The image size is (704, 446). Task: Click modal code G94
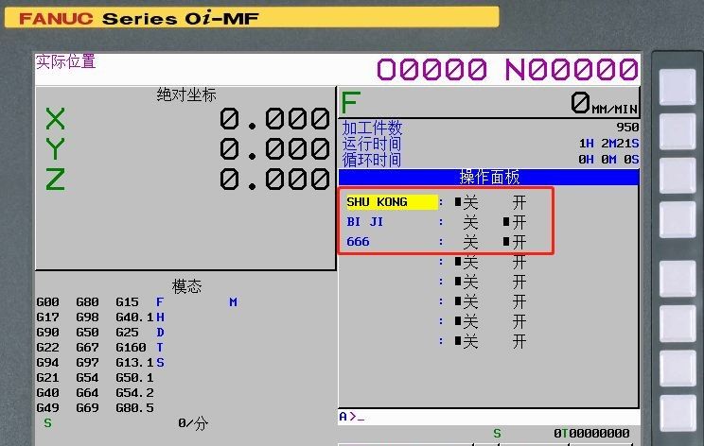tap(47, 363)
